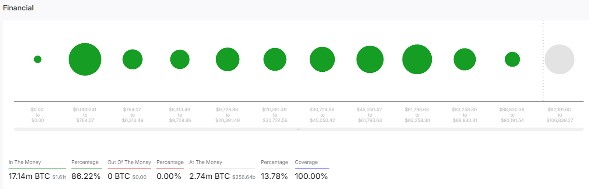Click the 17.14m BTC value
This screenshot has width=589, height=189.
coord(29,176)
